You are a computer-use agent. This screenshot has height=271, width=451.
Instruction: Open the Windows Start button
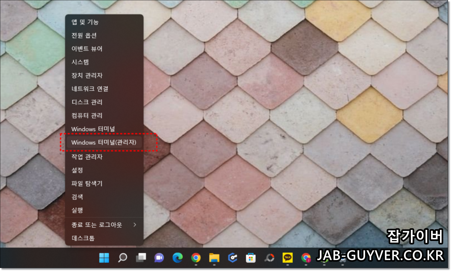104,257
